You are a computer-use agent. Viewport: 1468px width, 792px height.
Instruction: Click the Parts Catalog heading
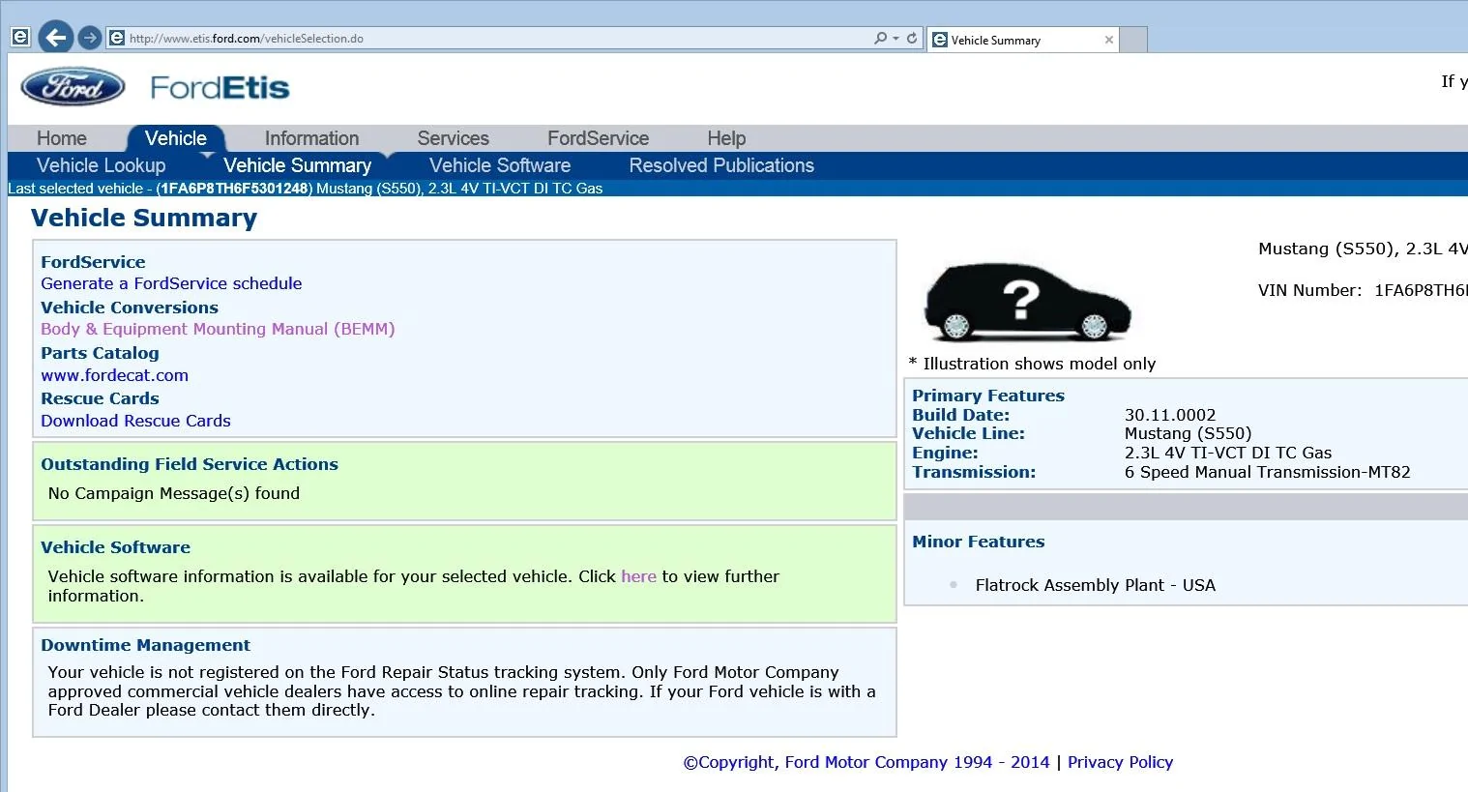100,353
